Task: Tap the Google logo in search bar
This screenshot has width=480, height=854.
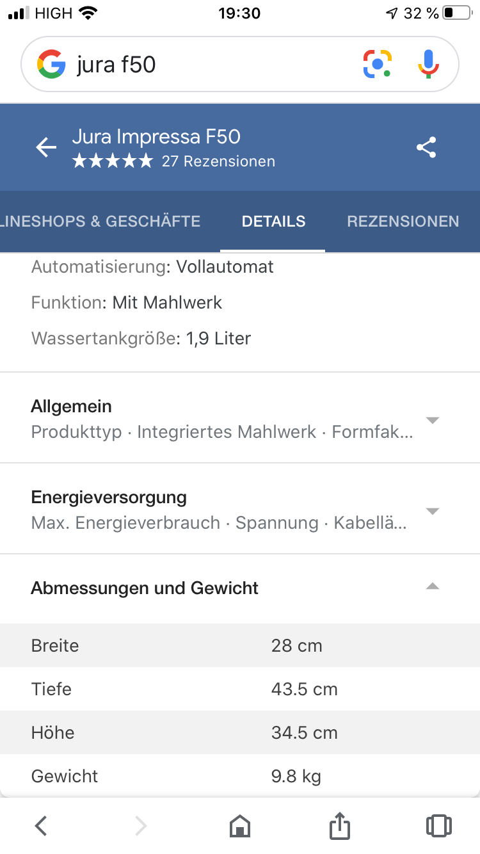Action: [x=51, y=65]
